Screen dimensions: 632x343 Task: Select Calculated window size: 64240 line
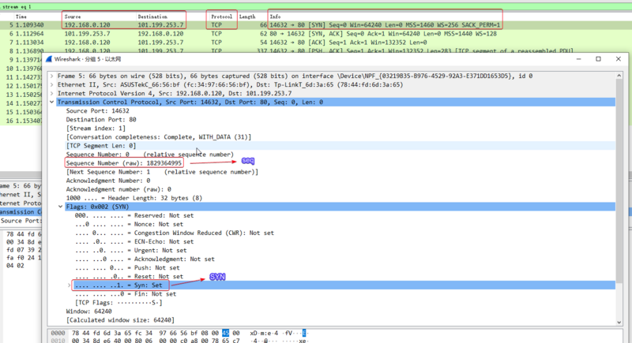tap(120, 320)
